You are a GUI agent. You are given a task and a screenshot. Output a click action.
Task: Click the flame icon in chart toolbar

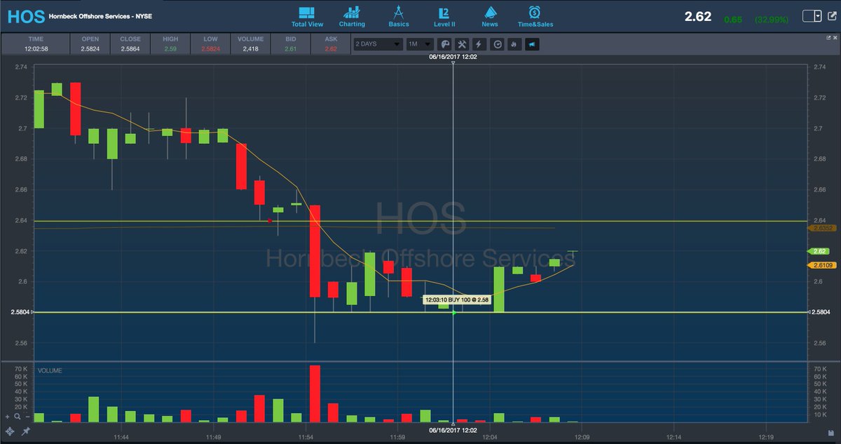(514, 44)
